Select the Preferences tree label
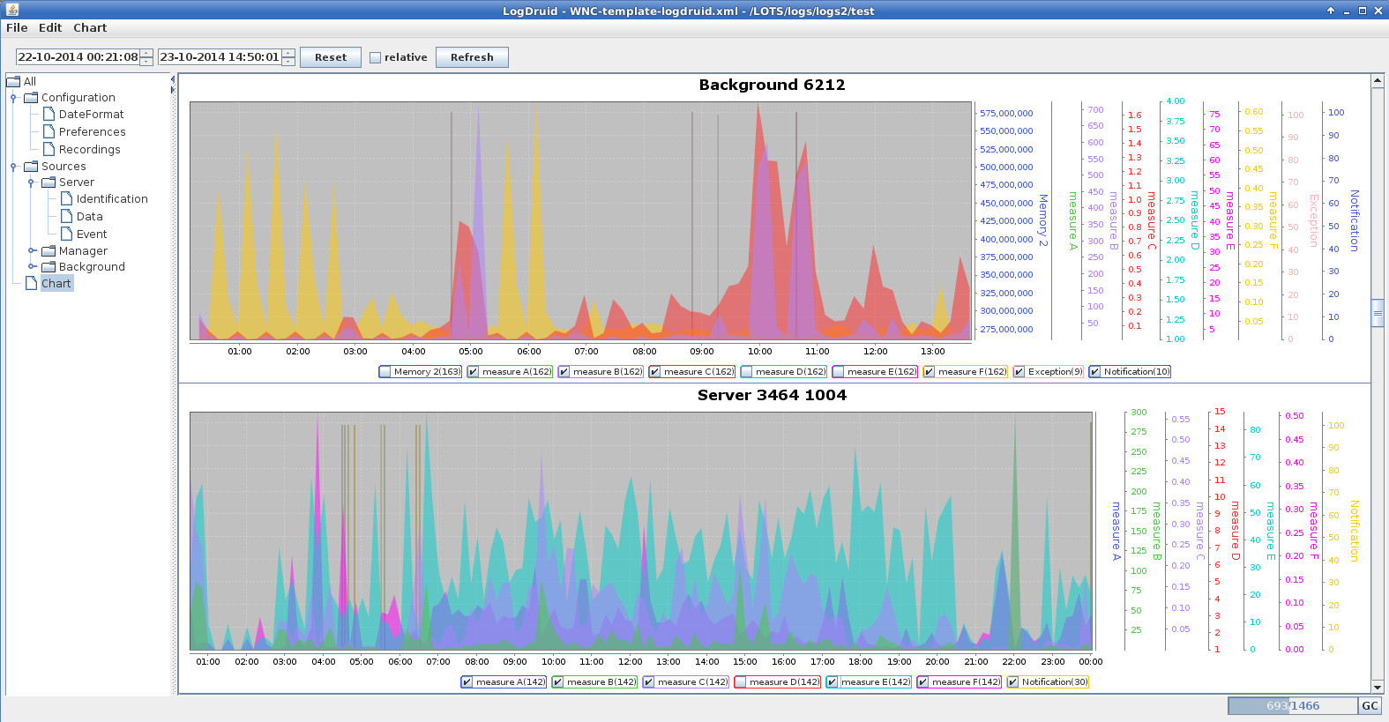 pos(92,132)
